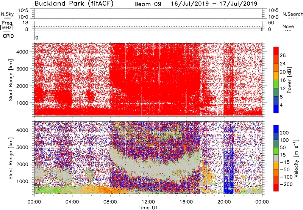This screenshot has width=303, height=210.
Task: Select the 'Beam 09' label
Action: tap(148, 4)
